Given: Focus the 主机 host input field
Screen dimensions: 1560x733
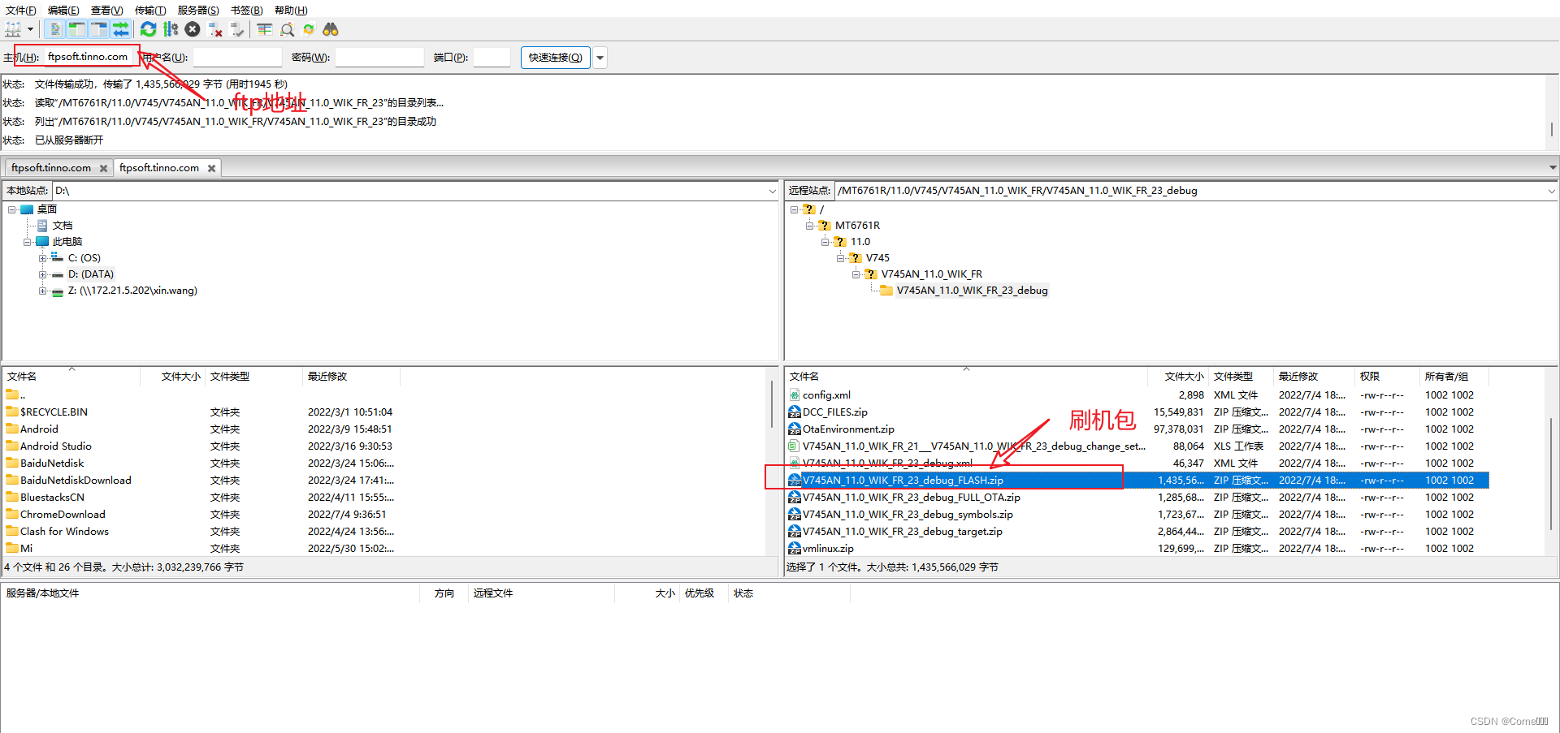Looking at the screenshot, I should pos(89,57).
